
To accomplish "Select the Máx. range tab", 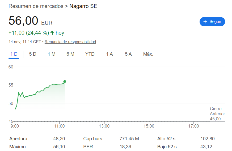I will pos(148,54).
